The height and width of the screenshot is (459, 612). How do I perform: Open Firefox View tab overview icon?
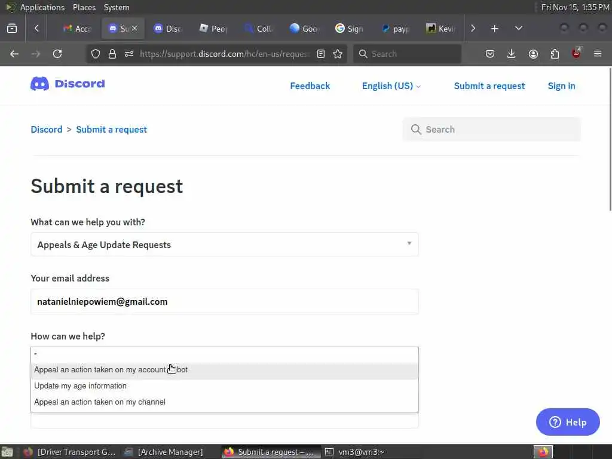point(12,29)
